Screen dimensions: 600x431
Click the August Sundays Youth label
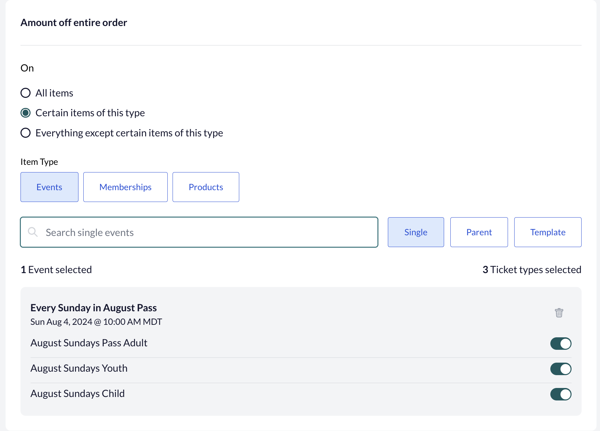pos(79,368)
